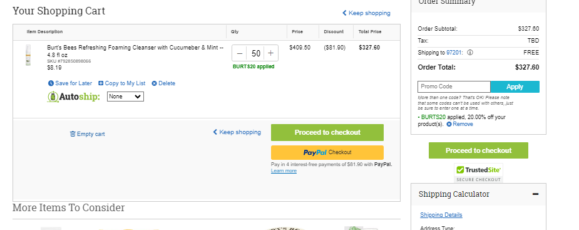Collapse the Shipping Calculator panel
This screenshot has width=579, height=230.
pos(535,194)
